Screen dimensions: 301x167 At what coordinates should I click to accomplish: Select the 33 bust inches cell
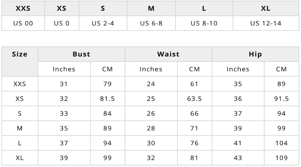[x=64, y=114]
